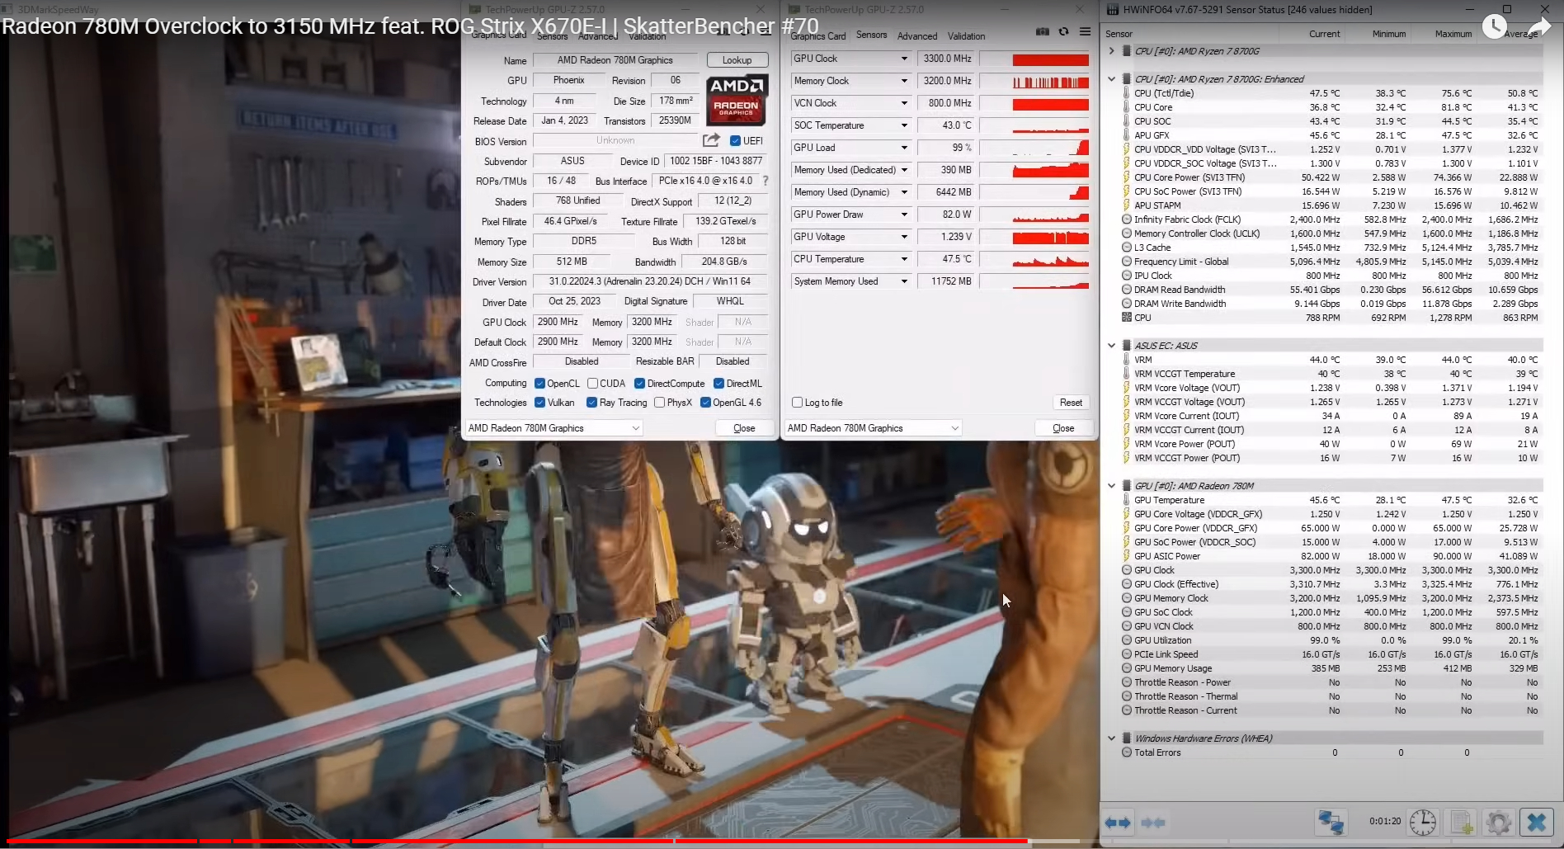Click Reset in GPU-Z Sensors window
Image resolution: width=1564 pixels, height=849 pixels.
coord(1071,403)
